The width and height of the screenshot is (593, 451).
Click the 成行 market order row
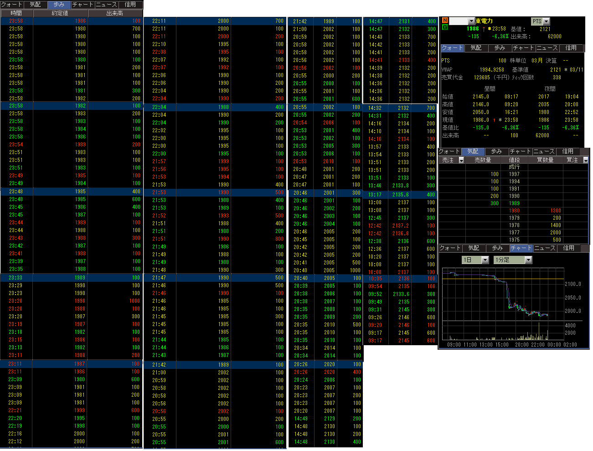pos(514,167)
